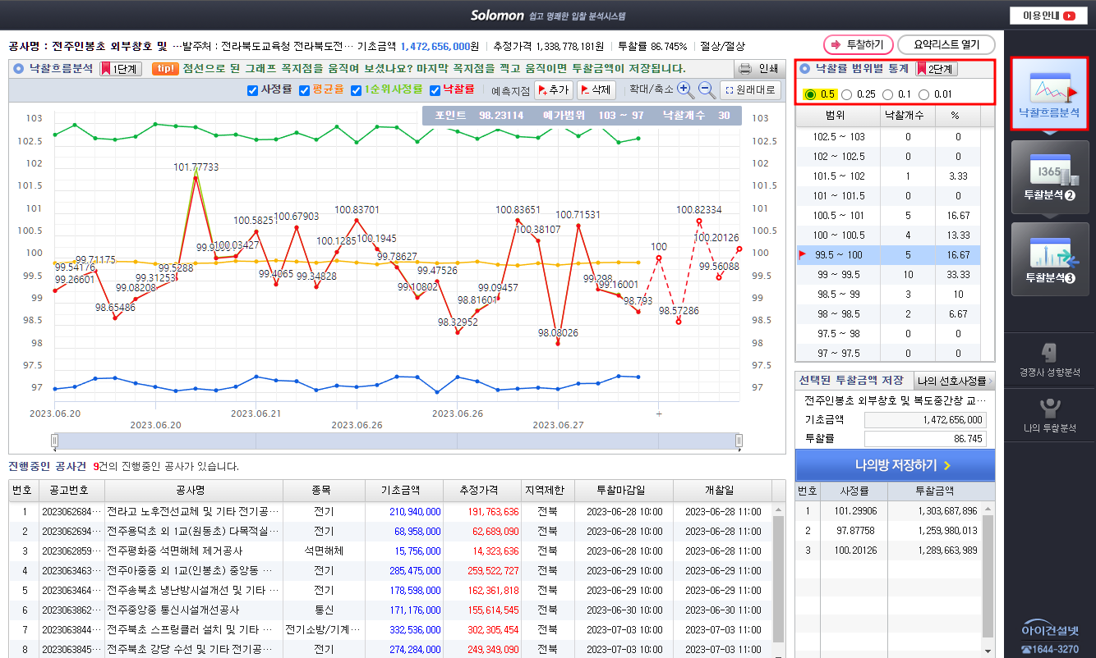Image resolution: width=1096 pixels, height=658 pixels.
Task: Toggle the 사정률 checkbox
Action: point(253,90)
